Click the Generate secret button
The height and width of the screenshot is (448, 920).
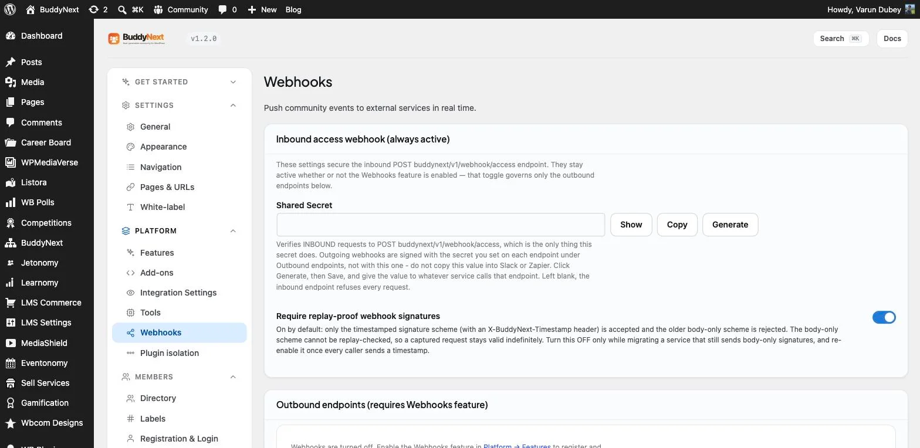point(730,225)
